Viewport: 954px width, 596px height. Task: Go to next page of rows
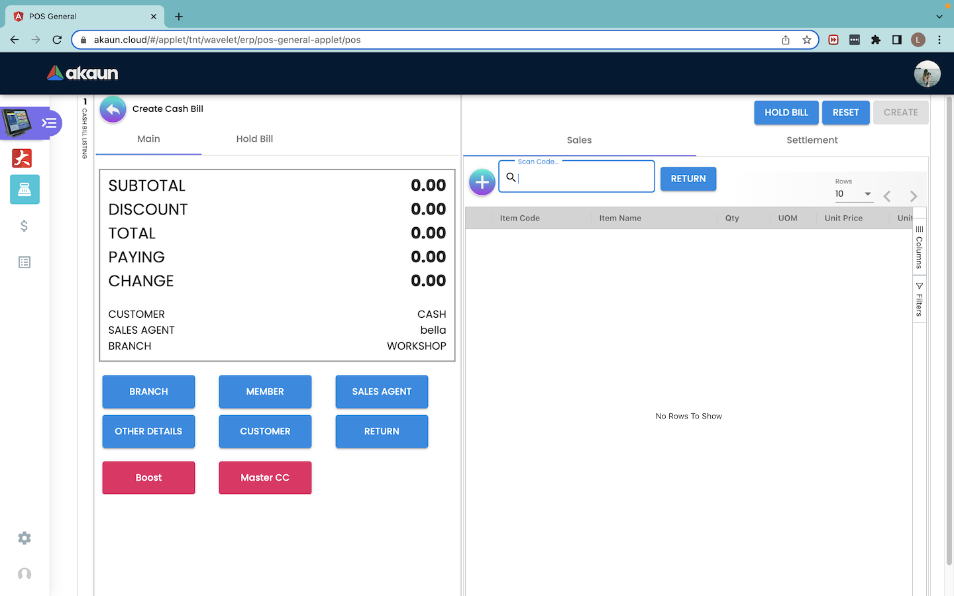[914, 196]
